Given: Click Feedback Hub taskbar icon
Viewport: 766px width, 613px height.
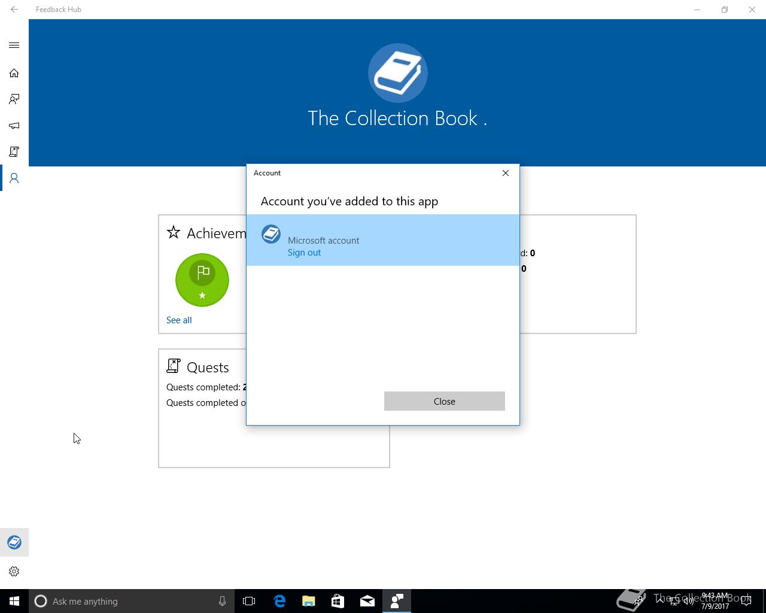Looking at the screenshot, I should click(397, 601).
